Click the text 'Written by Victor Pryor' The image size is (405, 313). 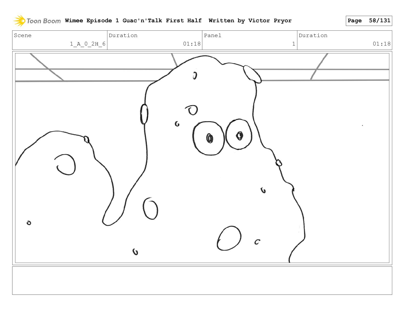250,21
